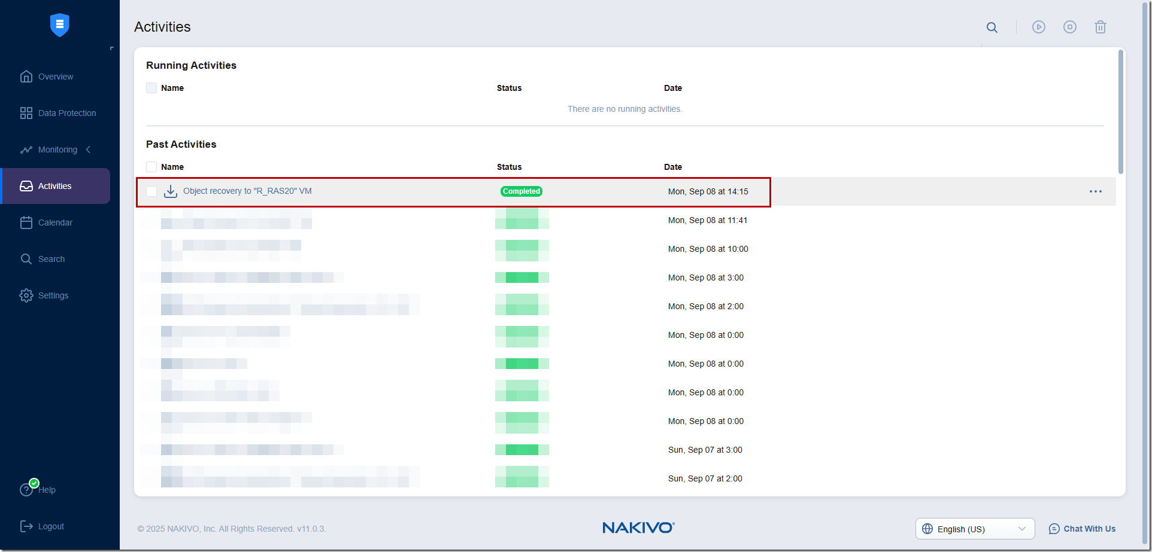Viewport: 1152px width, 552px height.
Task: Collapse the sidebar using corner toggle
Action: (x=111, y=48)
